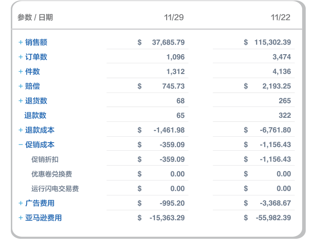Expand the 订单数 row

point(20,57)
